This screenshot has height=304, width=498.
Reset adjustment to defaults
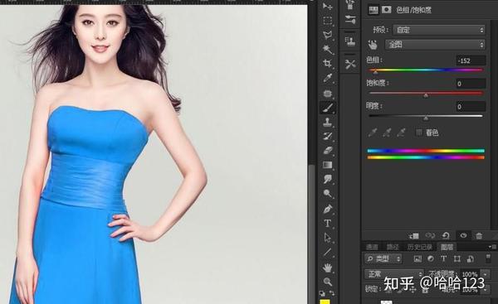446,235
